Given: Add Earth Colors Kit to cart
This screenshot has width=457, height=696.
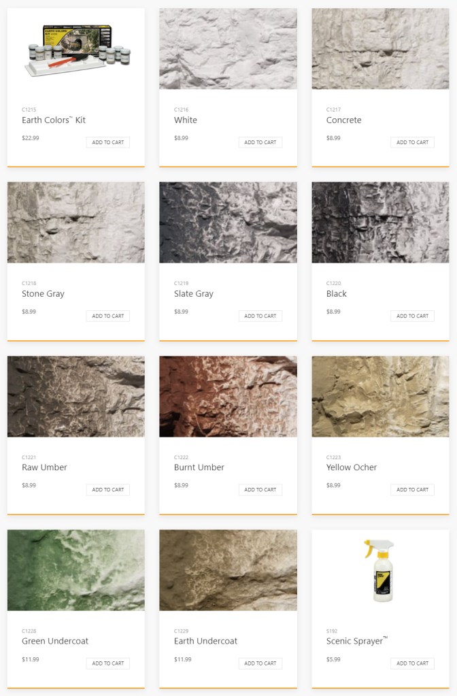Looking at the screenshot, I should 108,142.
